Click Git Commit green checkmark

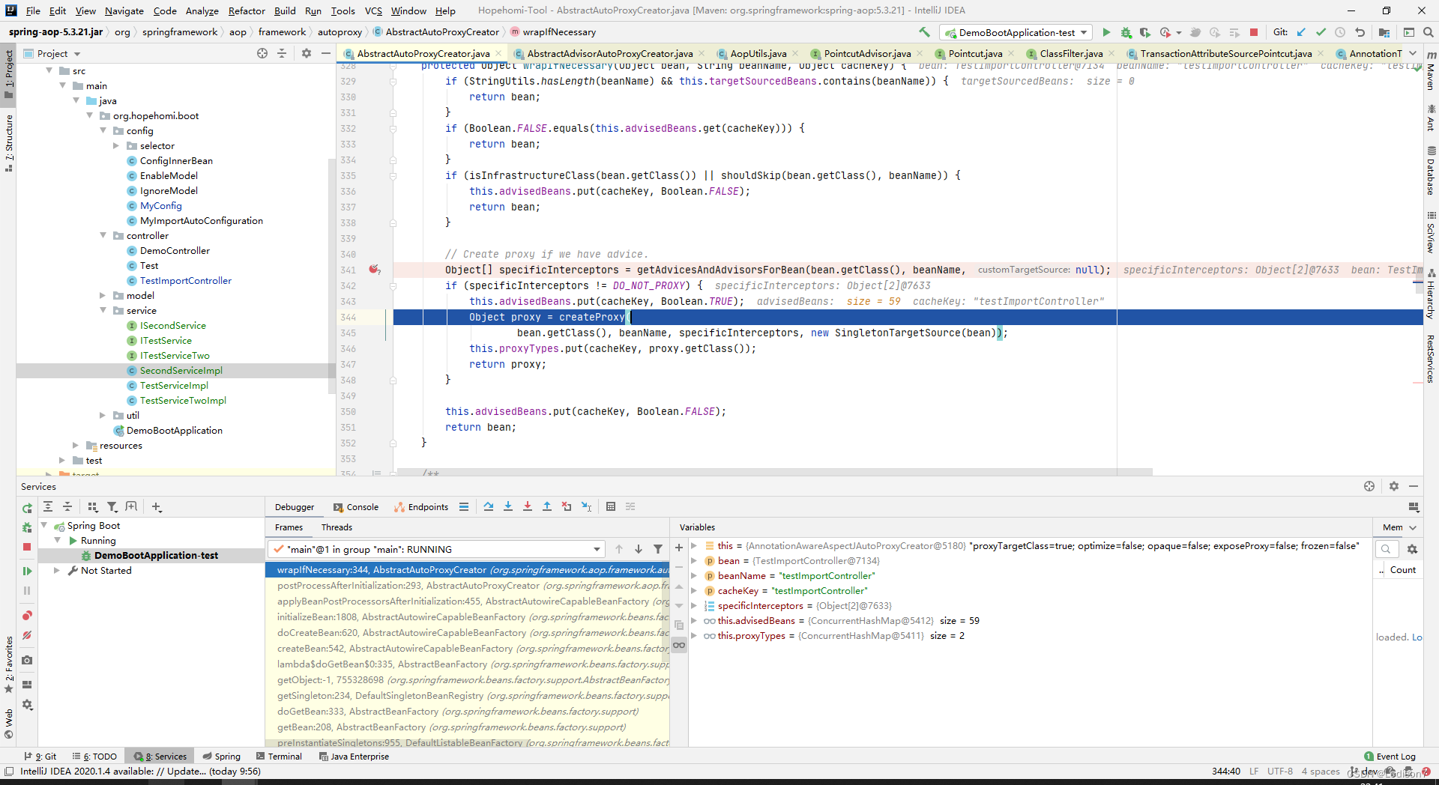pos(1321,32)
